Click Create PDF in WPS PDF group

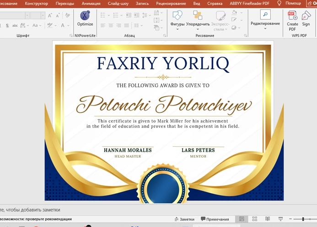point(292,21)
